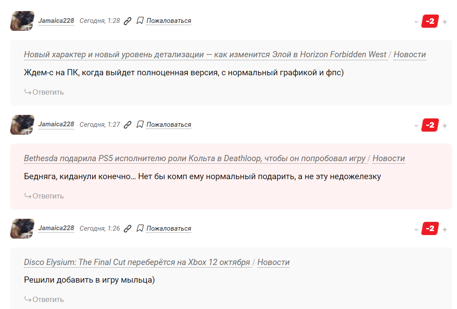Reply to the Deathloop comment via Ответить
This screenshot has height=309, width=457.
(x=44, y=196)
